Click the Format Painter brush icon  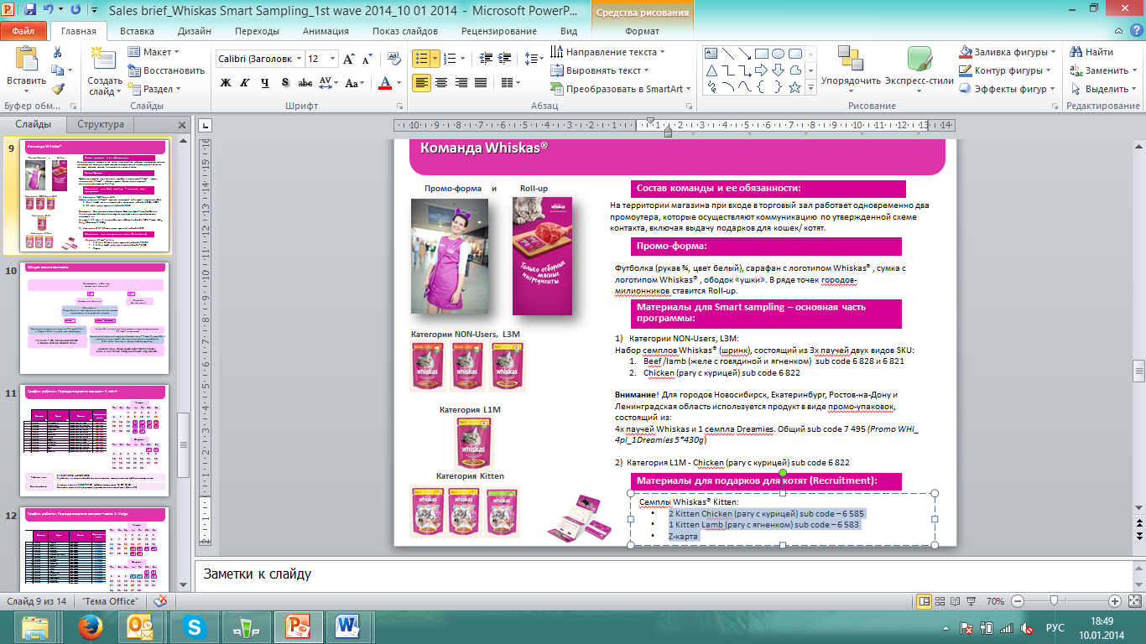pyautogui.click(x=58, y=89)
